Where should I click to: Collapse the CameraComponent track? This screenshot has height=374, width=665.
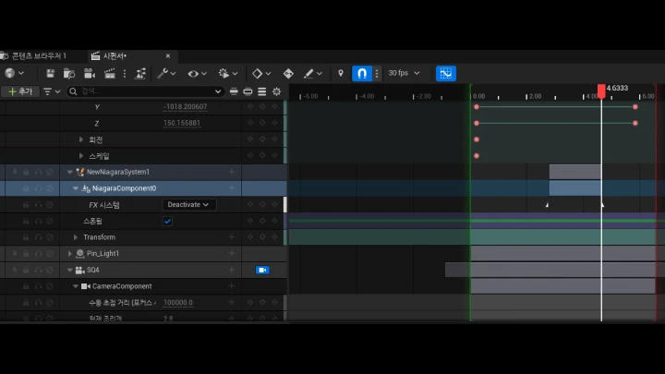pyautogui.click(x=76, y=286)
